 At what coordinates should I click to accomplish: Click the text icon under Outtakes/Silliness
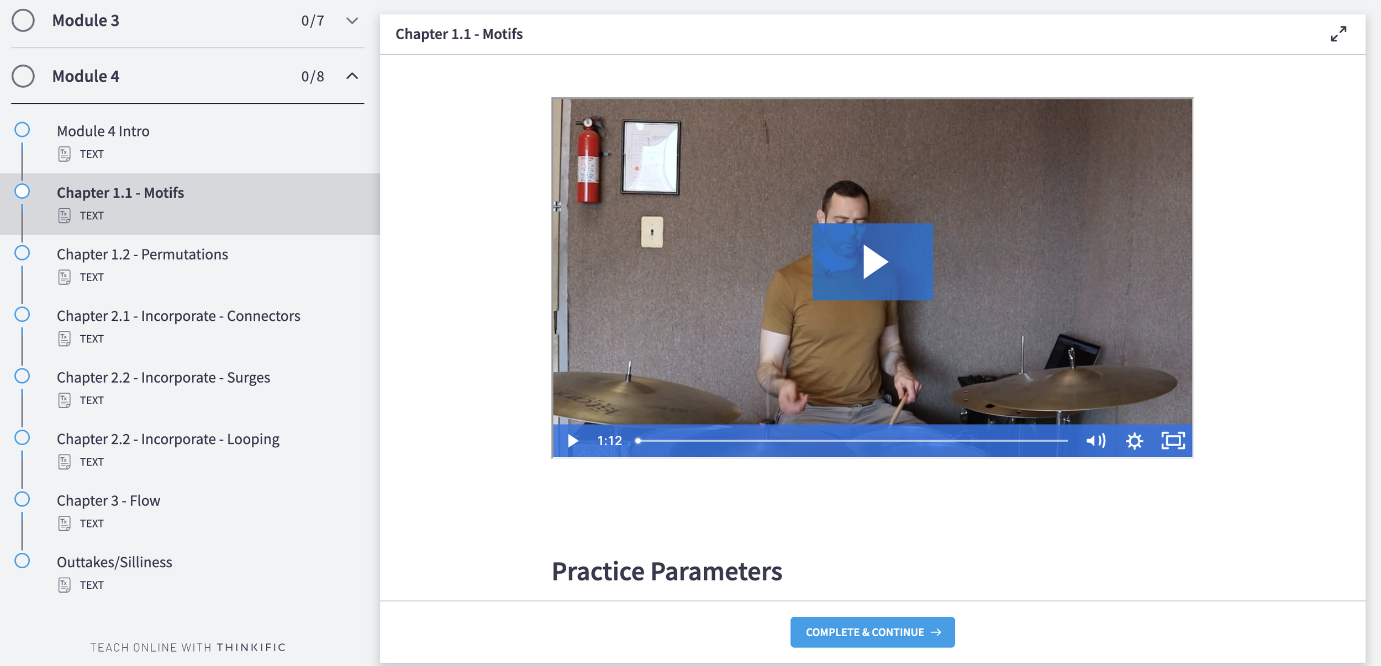point(64,585)
